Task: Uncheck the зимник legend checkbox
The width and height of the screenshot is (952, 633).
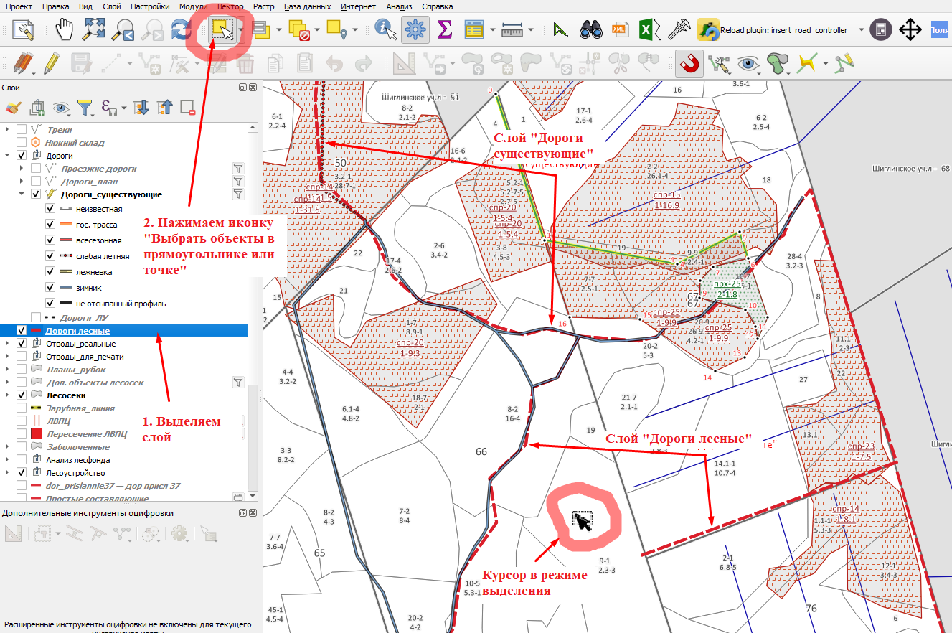Action: 50,287
